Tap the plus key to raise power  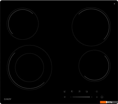click(92, 97)
